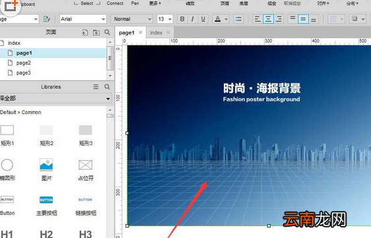Viewport: 371px width, 238px height.
Task: Toggle underline text formatting
Action: click(x=203, y=19)
